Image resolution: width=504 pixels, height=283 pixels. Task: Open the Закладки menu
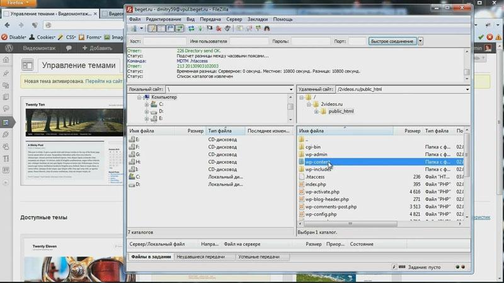point(258,19)
